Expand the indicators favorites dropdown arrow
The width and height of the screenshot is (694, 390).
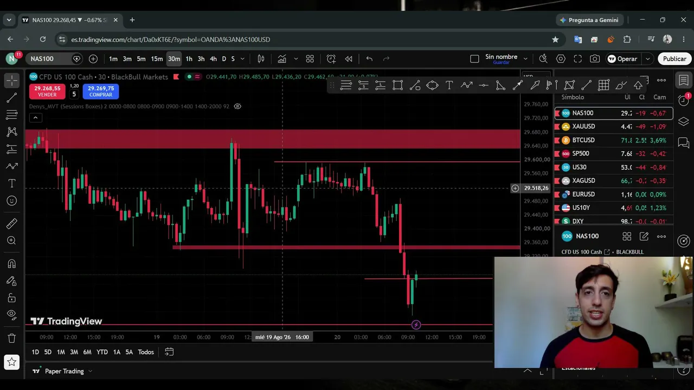(295, 58)
